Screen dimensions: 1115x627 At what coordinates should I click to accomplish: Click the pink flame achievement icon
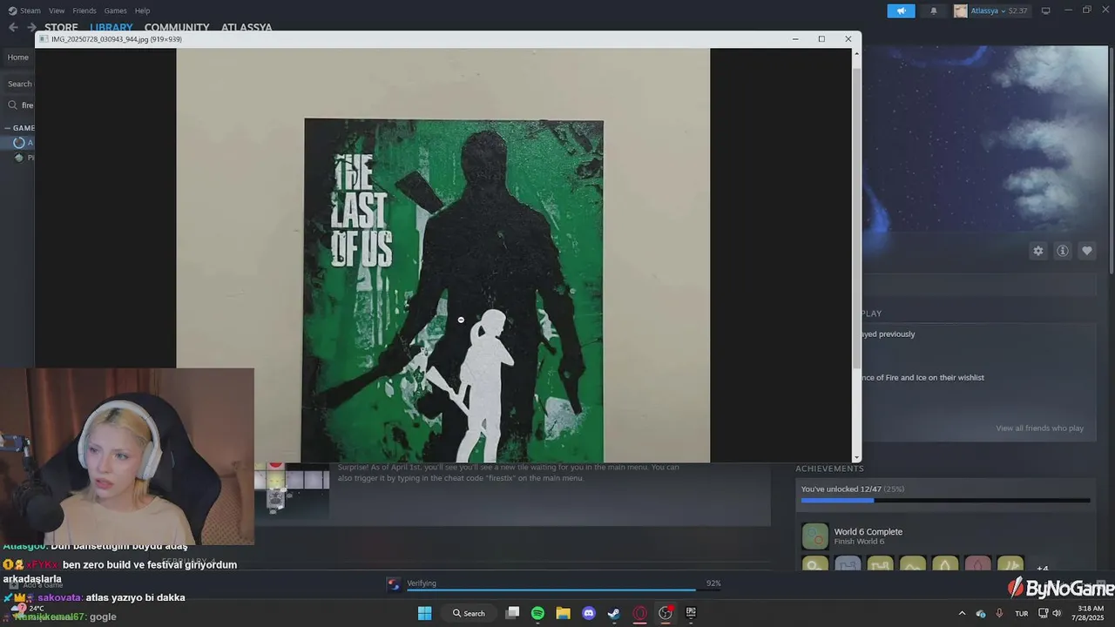[977, 564]
